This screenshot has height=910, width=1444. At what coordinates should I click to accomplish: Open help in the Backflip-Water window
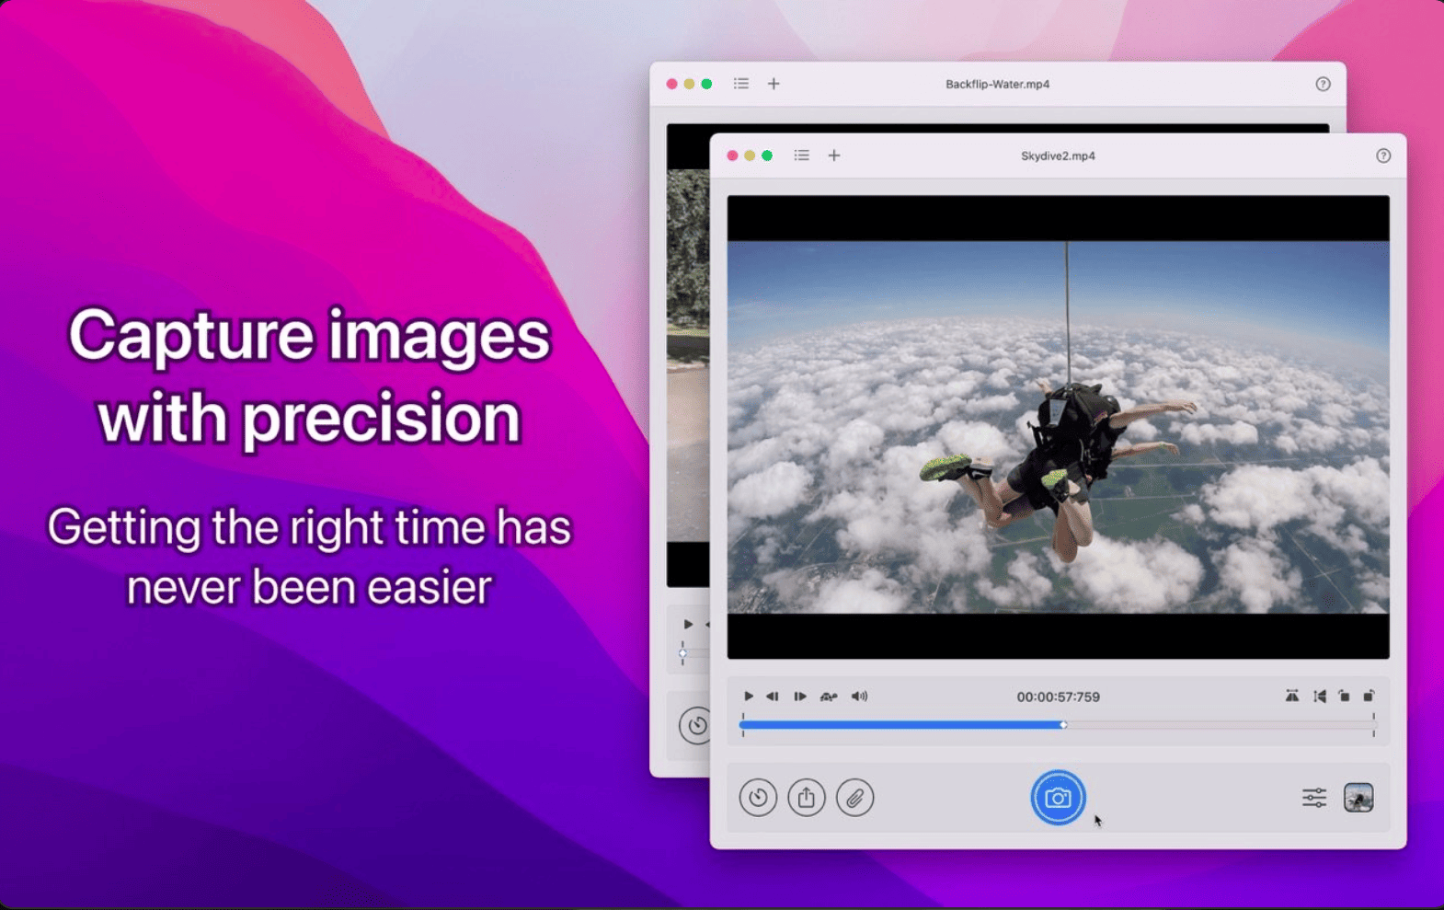click(x=1323, y=84)
